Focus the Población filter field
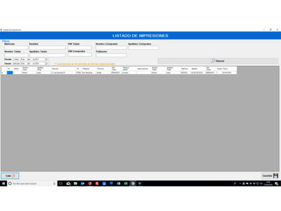 (x=111, y=55)
